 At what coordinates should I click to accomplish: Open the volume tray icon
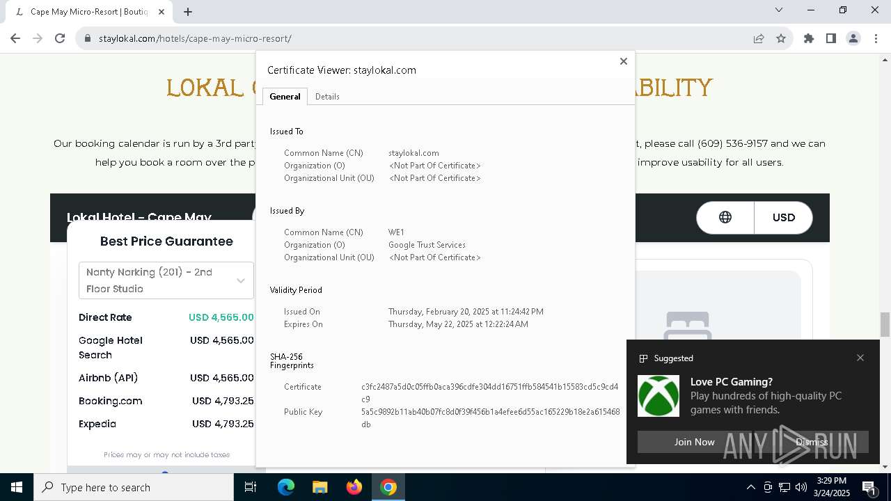click(801, 487)
